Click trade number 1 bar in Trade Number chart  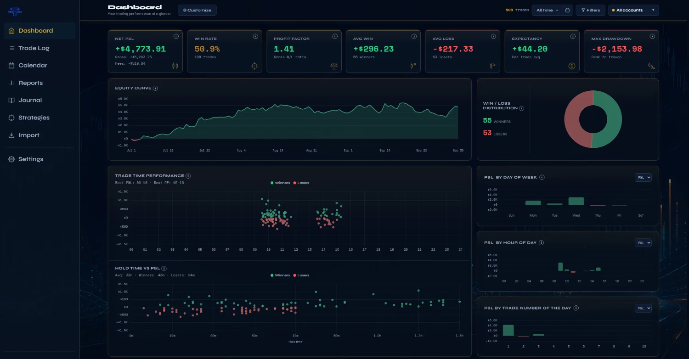pyautogui.click(x=508, y=331)
